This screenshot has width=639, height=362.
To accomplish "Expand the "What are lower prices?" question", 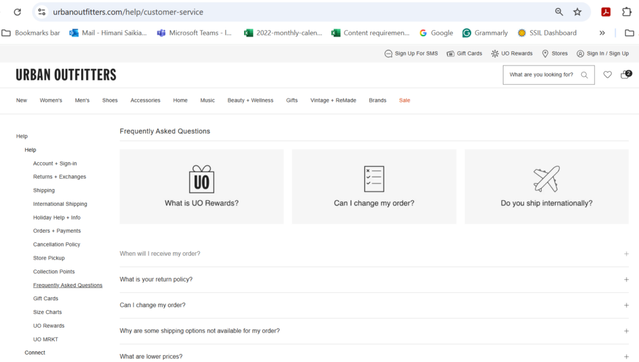I will point(627,356).
